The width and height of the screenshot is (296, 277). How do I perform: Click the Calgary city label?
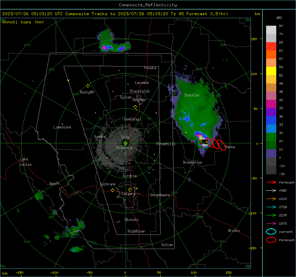click(x=128, y=194)
